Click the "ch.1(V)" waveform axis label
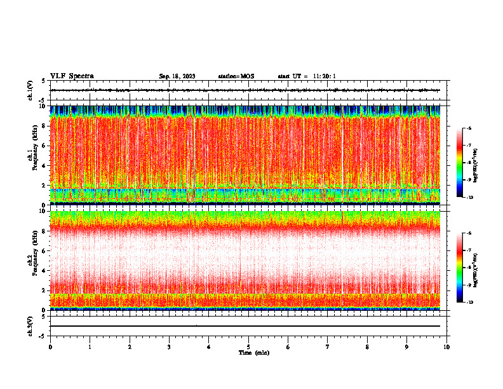 coord(30,90)
